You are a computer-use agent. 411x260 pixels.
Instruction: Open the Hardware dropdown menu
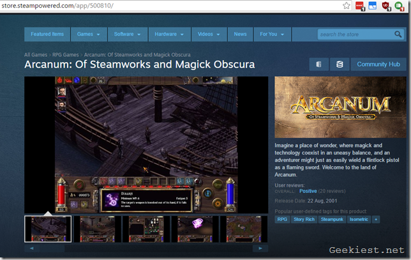coord(168,34)
